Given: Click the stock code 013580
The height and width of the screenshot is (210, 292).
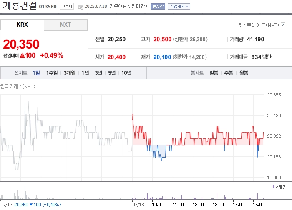Looking at the screenshot, I should [x=48, y=7].
